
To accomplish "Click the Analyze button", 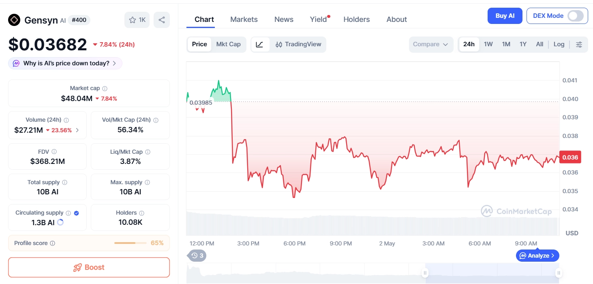I will point(537,256).
